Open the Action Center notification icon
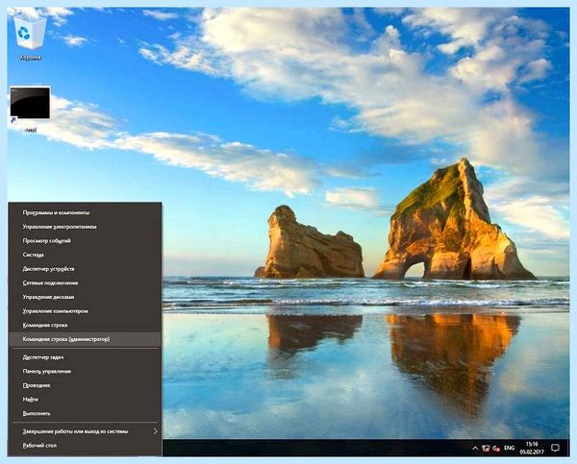577x464 pixels. click(555, 448)
